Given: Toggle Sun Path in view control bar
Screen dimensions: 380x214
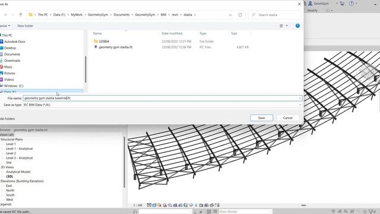Looking at the screenshot, I should (160, 205).
